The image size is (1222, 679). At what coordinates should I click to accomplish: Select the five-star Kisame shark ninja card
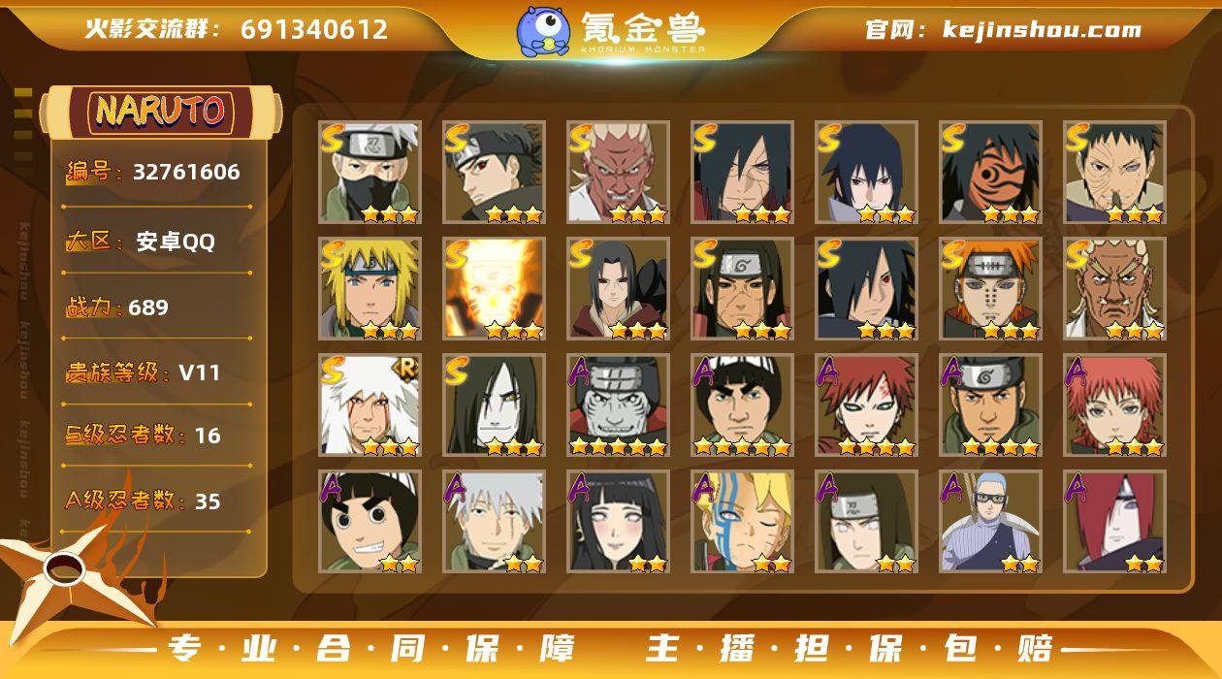pos(618,405)
